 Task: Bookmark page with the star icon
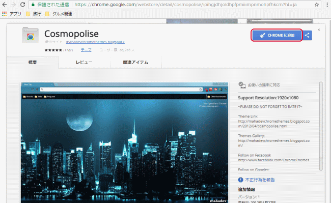pos(316,5)
